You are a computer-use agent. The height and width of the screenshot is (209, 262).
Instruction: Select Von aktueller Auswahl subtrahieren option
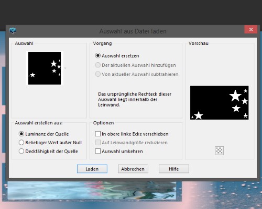[x=98, y=74]
